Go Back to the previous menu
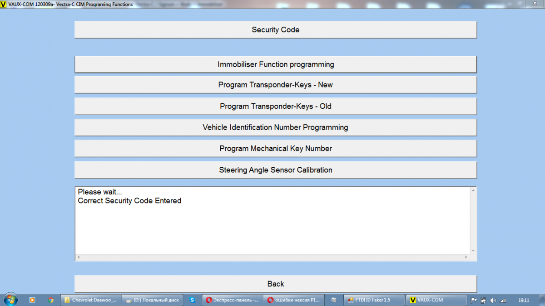This screenshot has height=306, width=545. click(x=276, y=284)
